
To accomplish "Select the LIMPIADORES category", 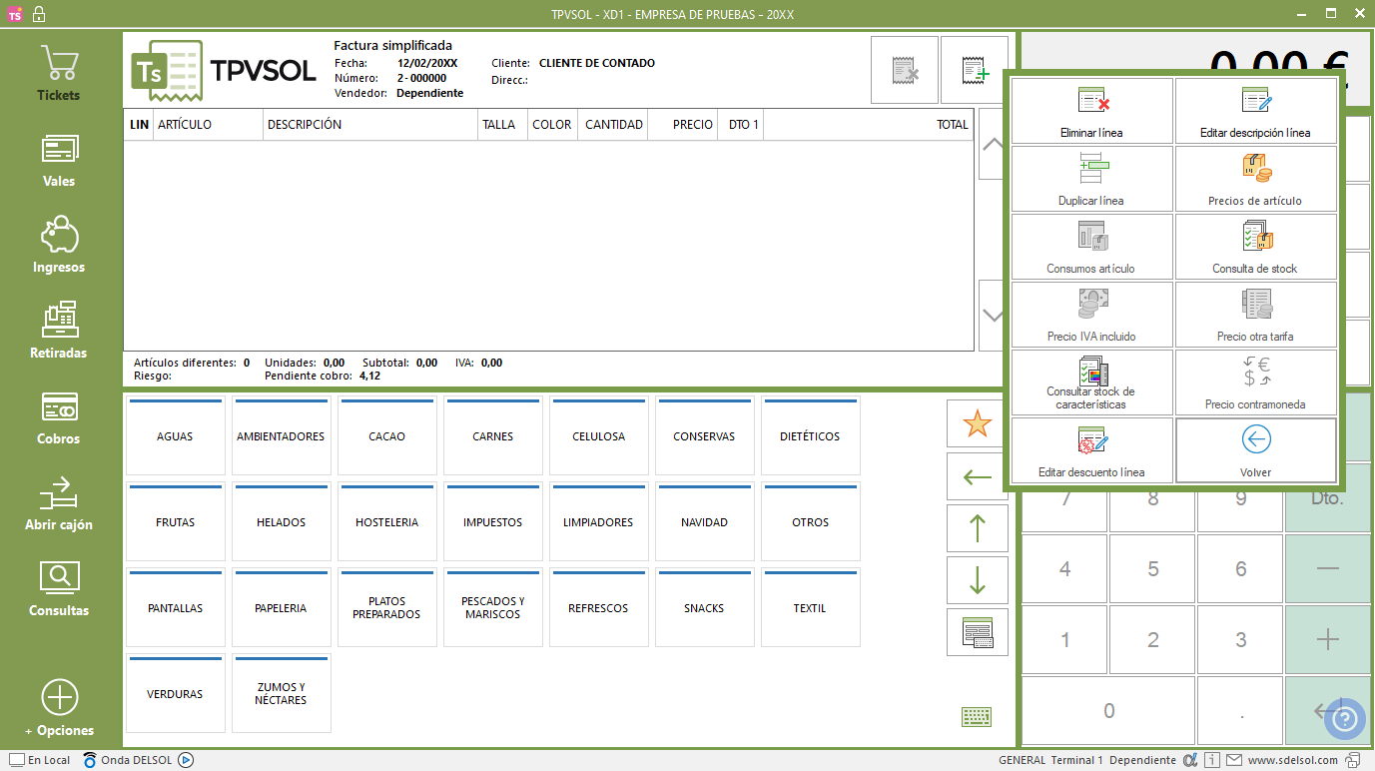I will click(598, 522).
